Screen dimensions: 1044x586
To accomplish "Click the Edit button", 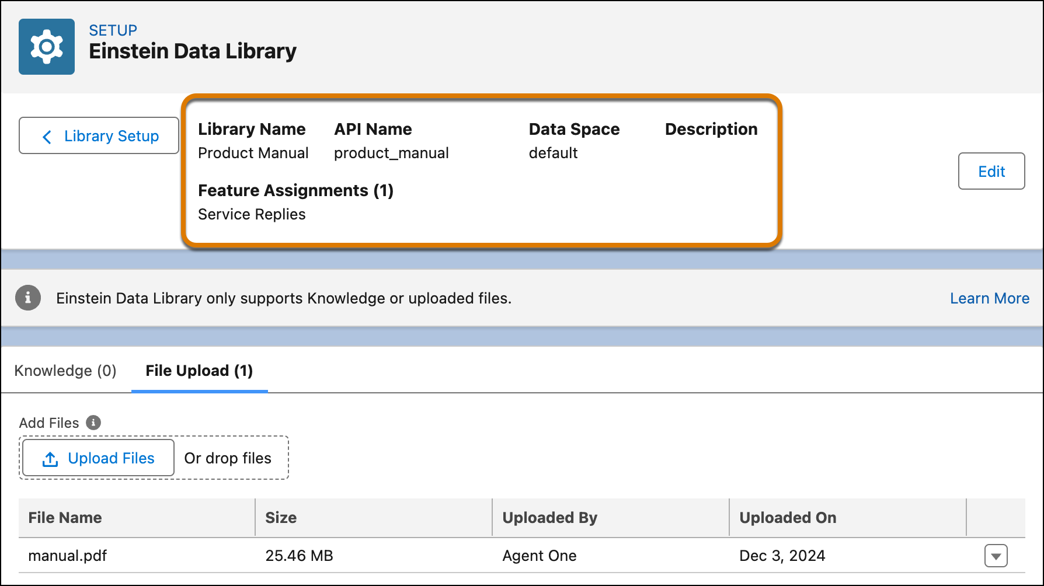I will click(x=991, y=172).
